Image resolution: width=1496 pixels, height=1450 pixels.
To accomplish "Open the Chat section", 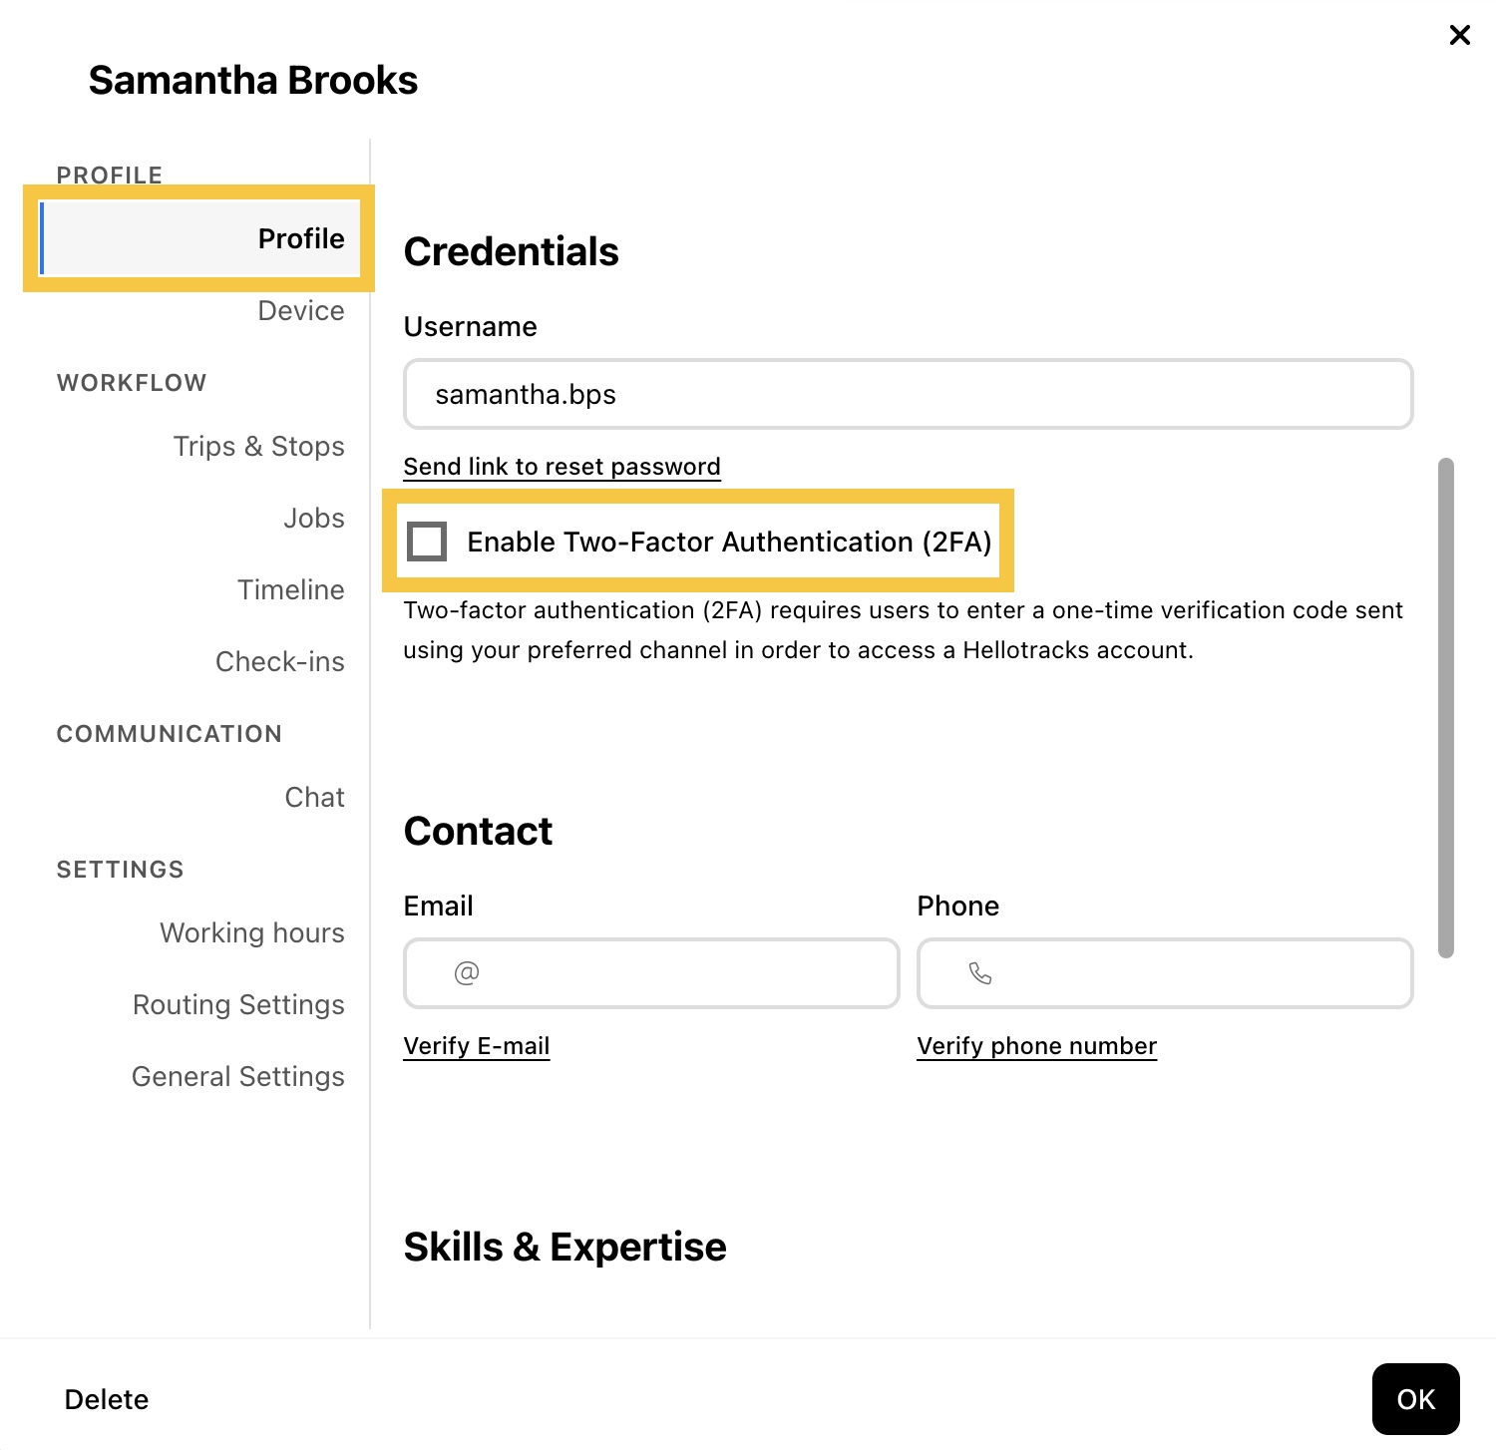I will 314,797.
